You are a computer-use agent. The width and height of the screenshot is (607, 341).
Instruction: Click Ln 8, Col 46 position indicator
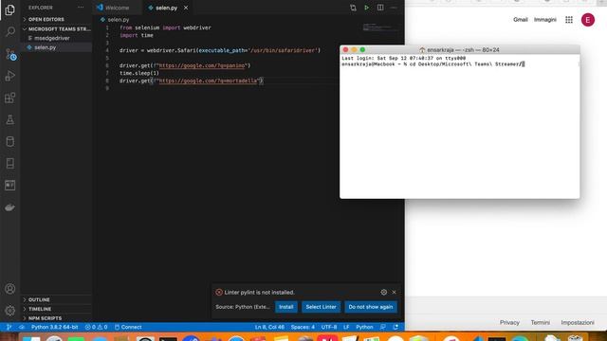pos(269,327)
